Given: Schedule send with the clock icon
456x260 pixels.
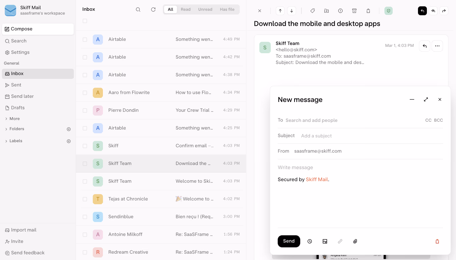Looking at the screenshot, I should pyautogui.click(x=310, y=241).
